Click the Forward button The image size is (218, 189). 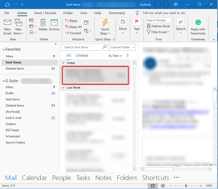(x=73, y=33)
